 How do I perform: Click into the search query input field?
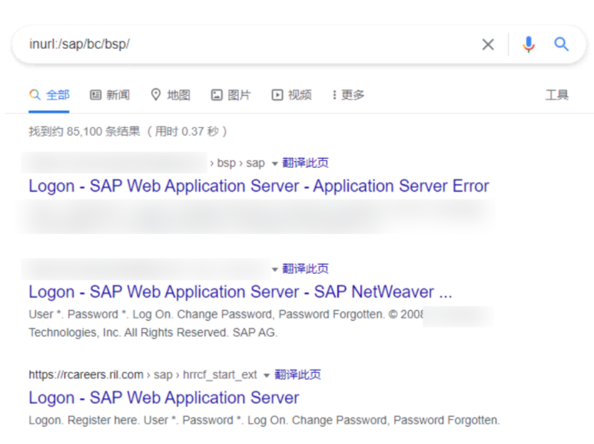246,44
